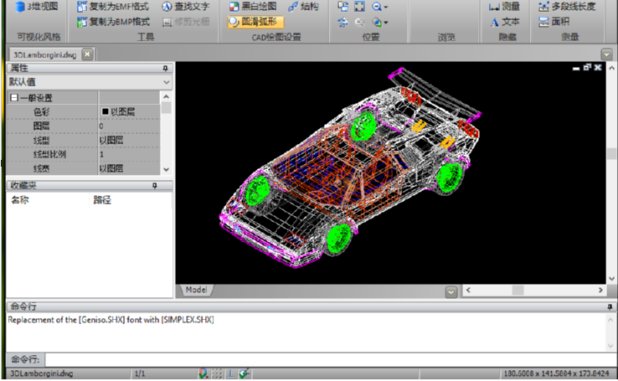
Task: Switch to the Model layout tab
Action: click(x=195, y=290)
